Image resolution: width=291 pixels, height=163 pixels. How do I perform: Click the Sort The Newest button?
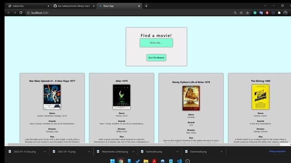pos(156,58)
